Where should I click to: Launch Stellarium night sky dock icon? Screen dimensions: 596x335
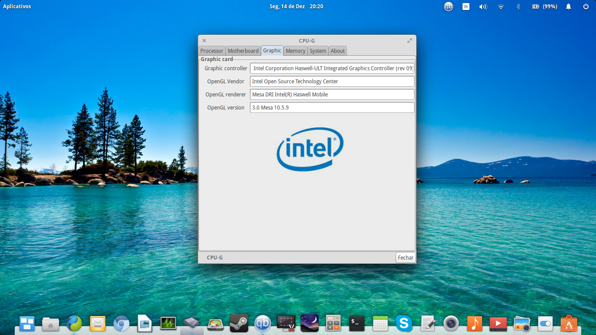(310, 323)
